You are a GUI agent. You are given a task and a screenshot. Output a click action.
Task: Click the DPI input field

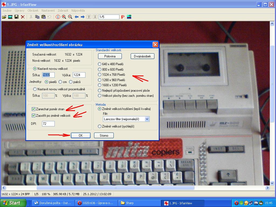click(48, 124)
